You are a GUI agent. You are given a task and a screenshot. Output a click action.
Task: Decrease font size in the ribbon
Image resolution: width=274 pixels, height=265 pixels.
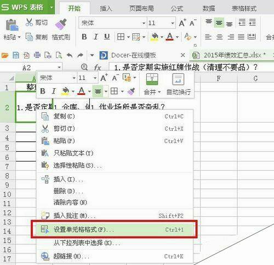click(193, 23)
